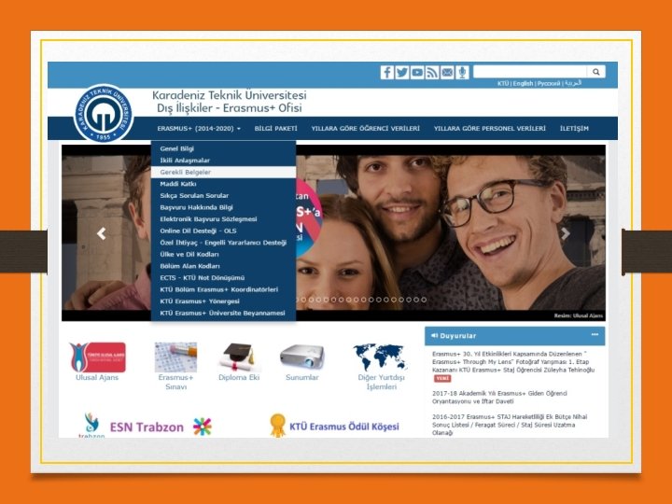Screen dimensions: 672x504
Task: Go to next slide with right arrow
Action: click(566, 233)
